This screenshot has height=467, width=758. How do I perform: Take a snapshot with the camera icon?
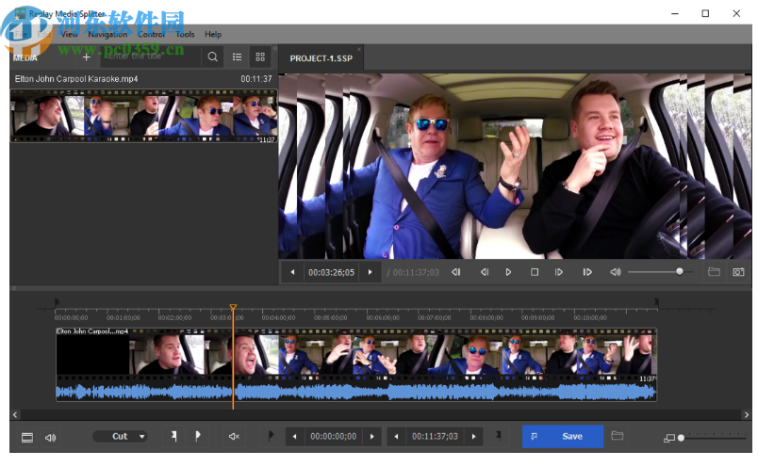coord(738,272)
